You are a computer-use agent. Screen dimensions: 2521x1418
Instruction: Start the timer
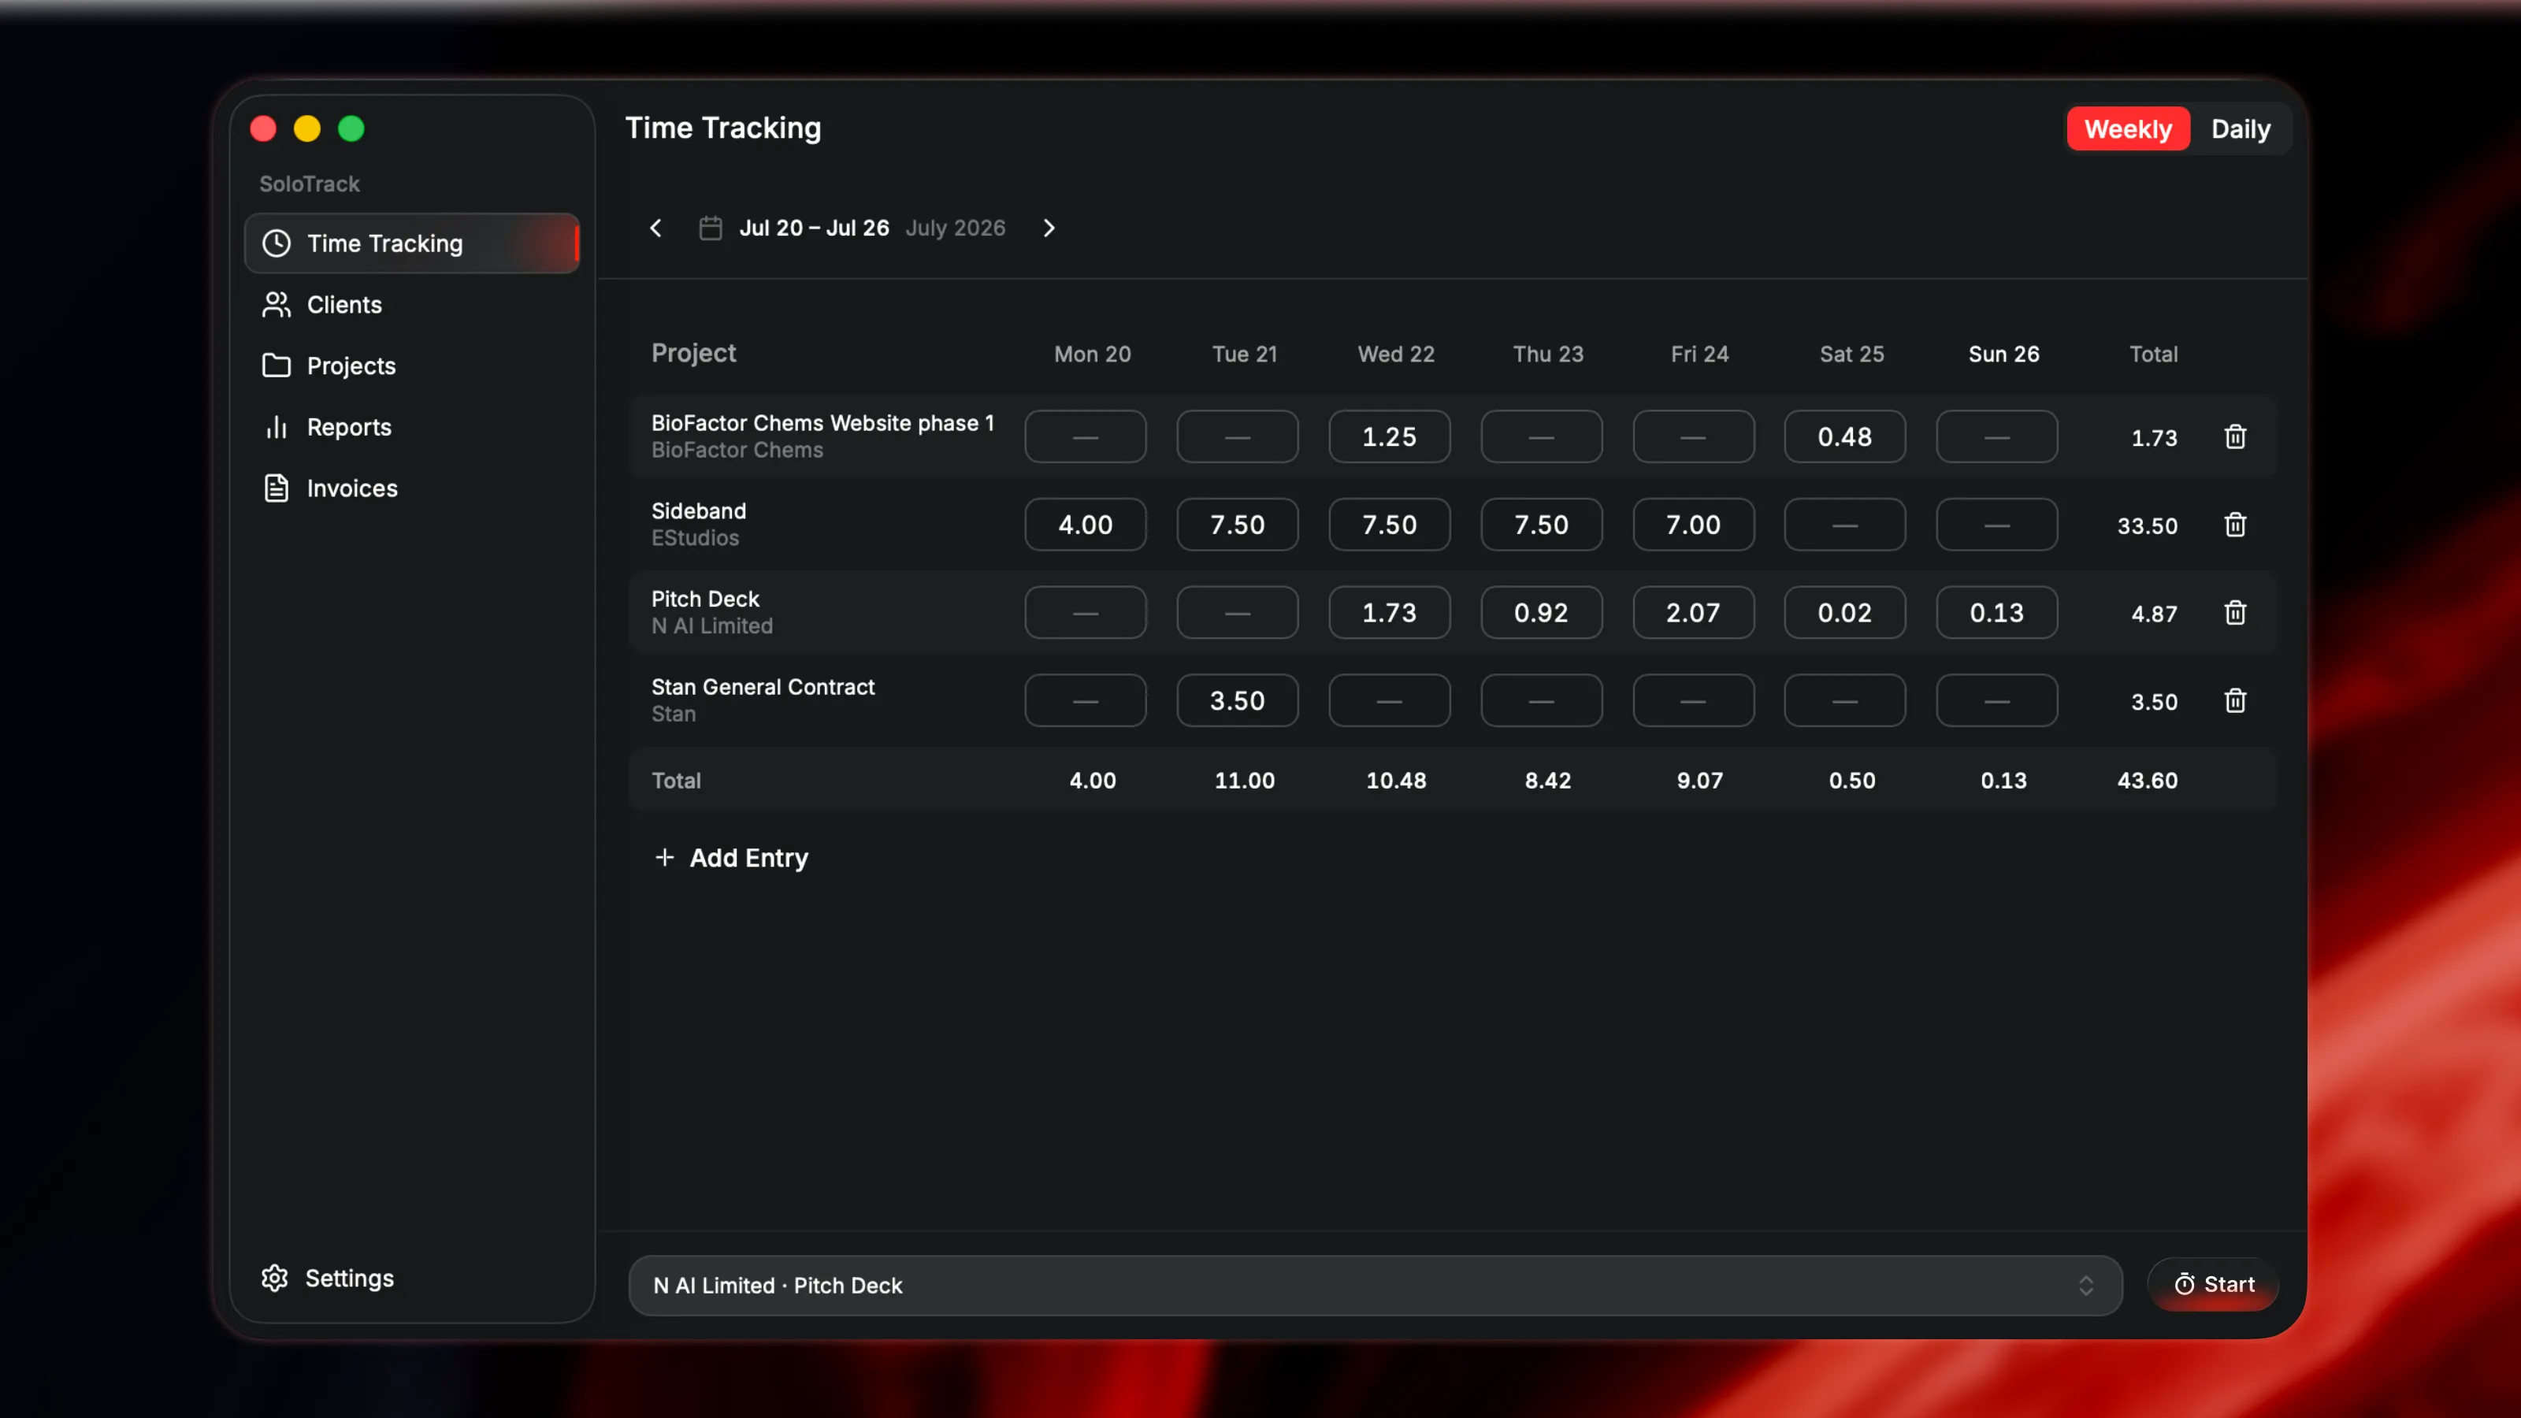click(2213, 1284)
